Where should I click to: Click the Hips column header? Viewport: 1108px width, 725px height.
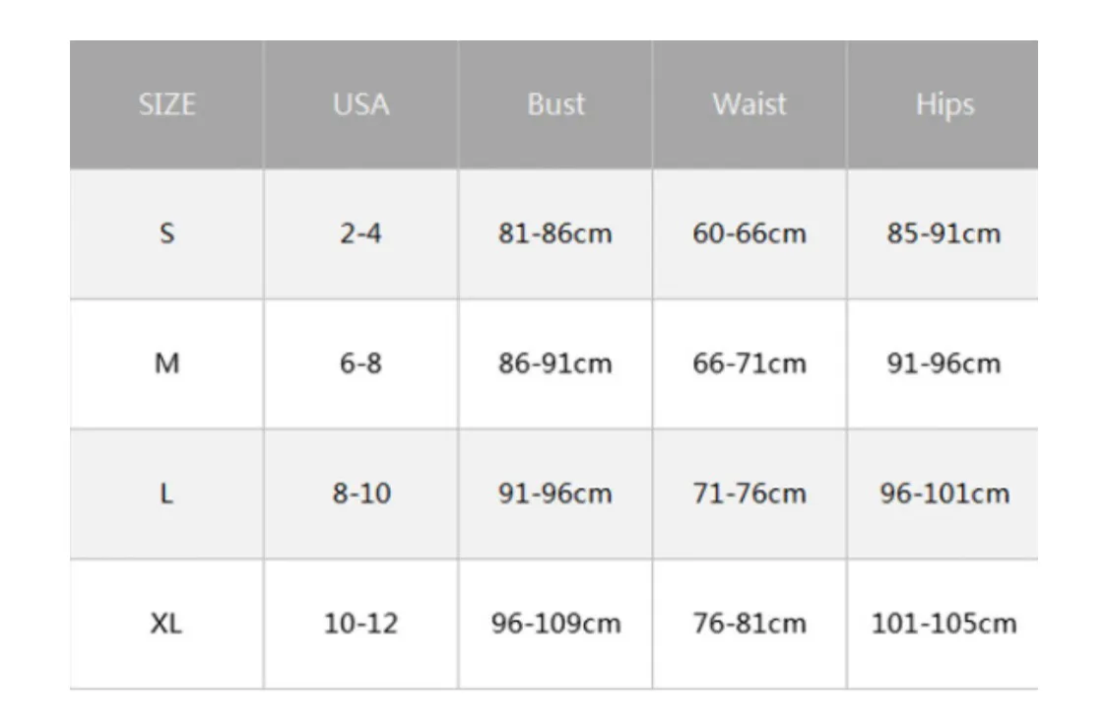pos(944,104)
